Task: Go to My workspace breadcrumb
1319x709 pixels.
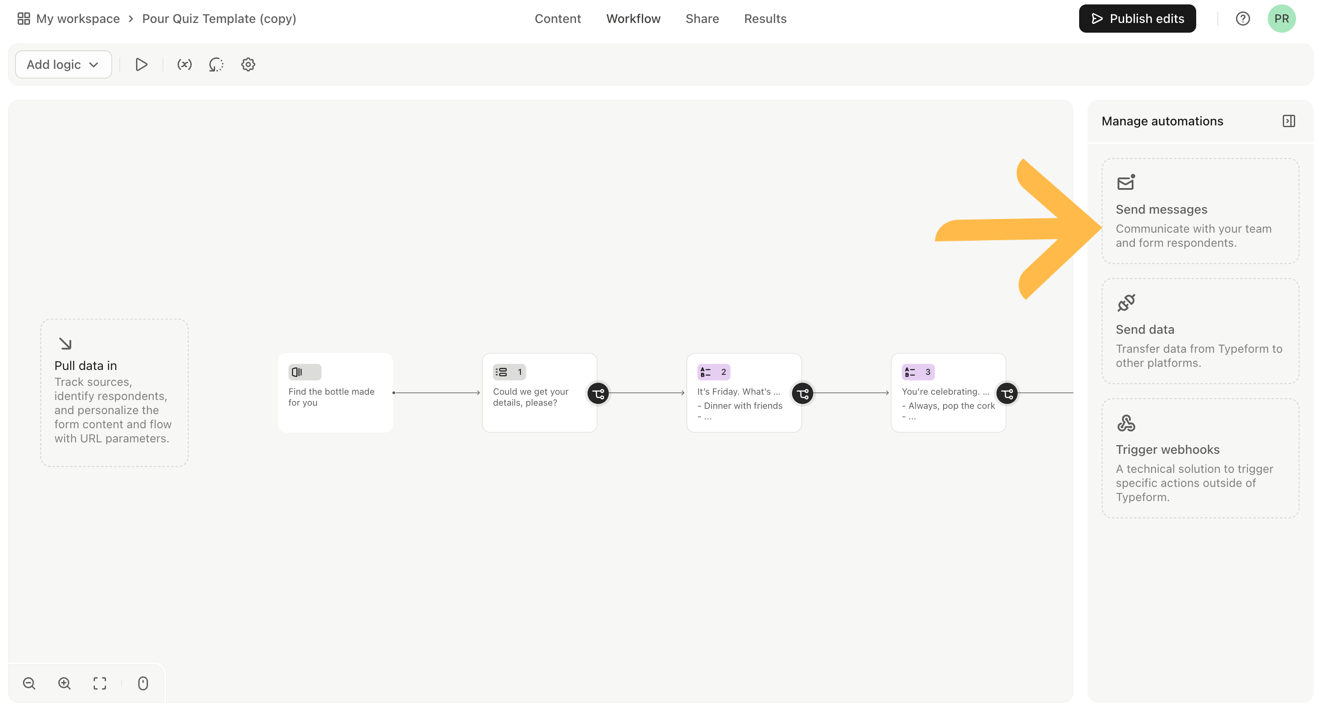Action: 78,19
